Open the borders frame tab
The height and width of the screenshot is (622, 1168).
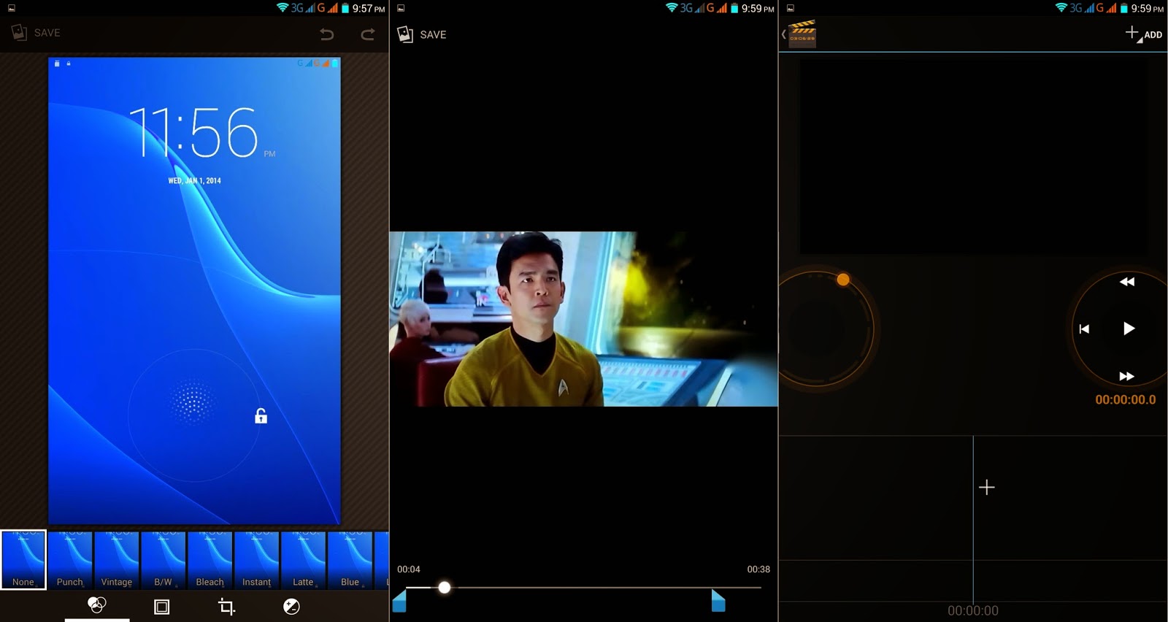click(x=162, y=607)
